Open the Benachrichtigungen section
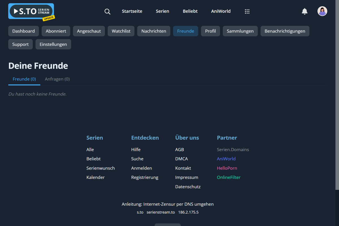The image size is (339, 226). pyautogui.click(x=285, y=31)
